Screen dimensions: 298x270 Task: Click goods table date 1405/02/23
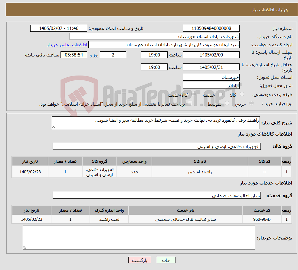pyautogui.click(x=30, y=172)
